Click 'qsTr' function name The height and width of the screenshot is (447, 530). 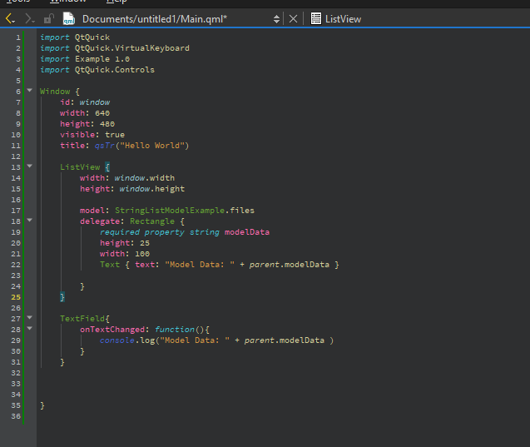[x=105, y=146]
